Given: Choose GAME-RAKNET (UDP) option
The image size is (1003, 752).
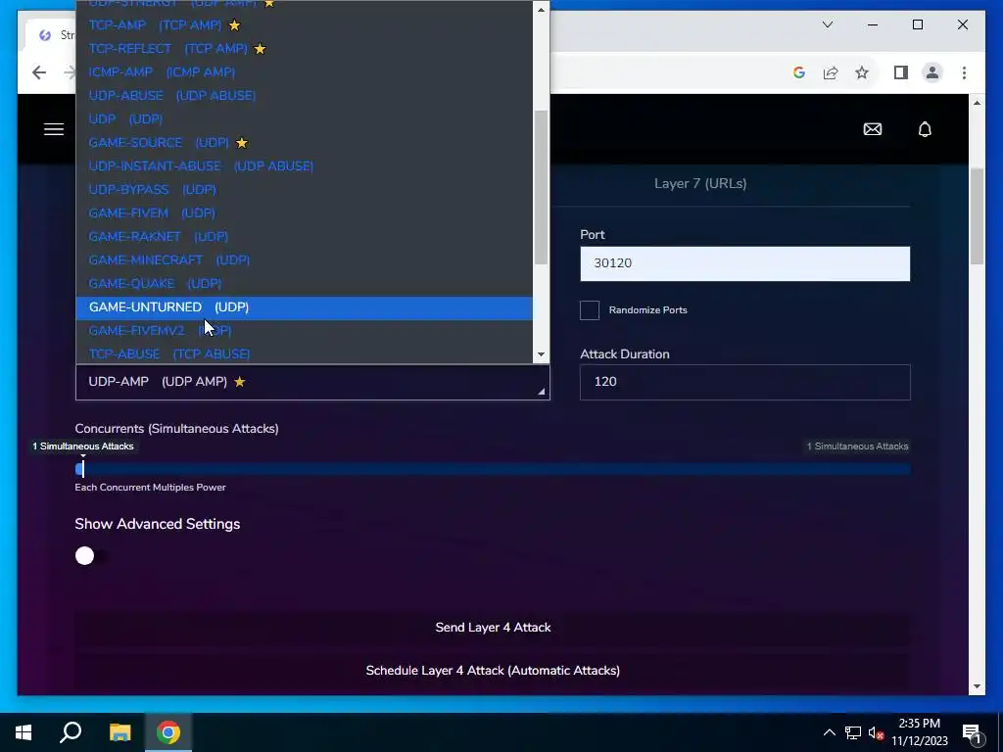Looking at the screenshot, I should tap(304, 237).
